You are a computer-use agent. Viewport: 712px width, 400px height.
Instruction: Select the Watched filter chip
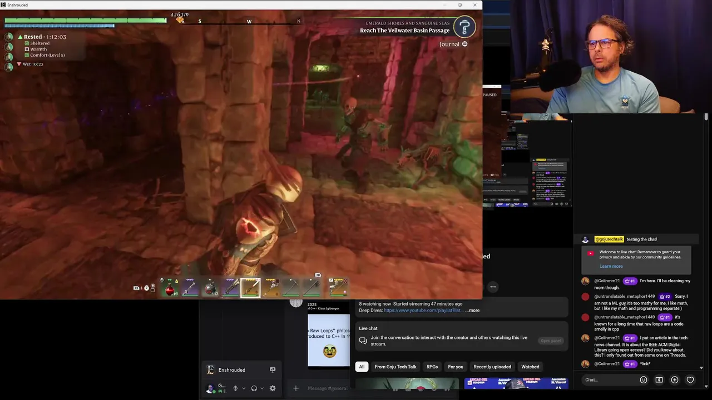pyautogui.click(x=530, y=367)
